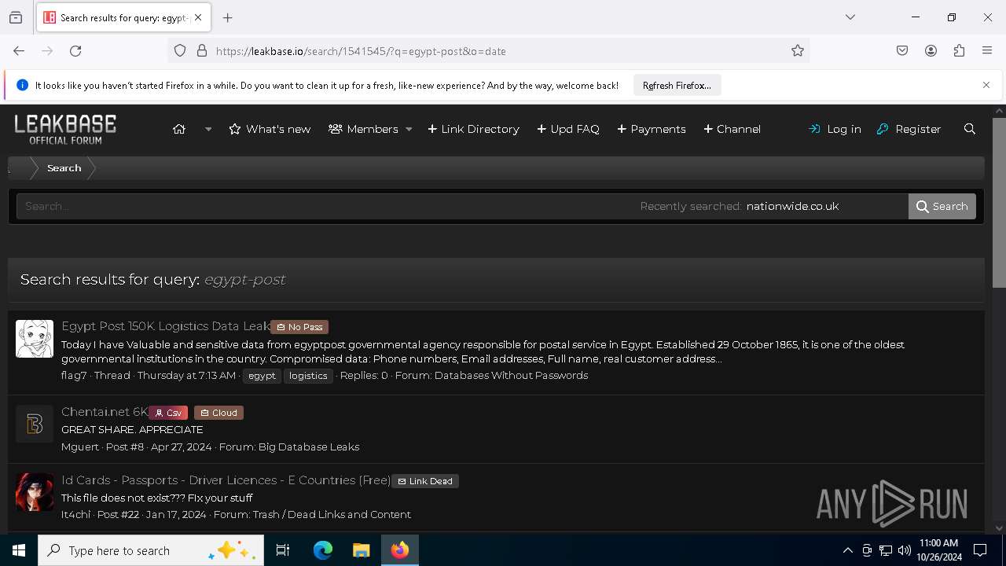Open Id Cards - Passports - Driver Licences thread
This screenshot has width=1006, height=566.
226,480
